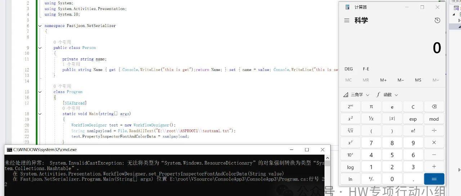Viewport: 461px width, 196px height.
Task: Click the M- memory subtract button
Action: pos(400,80)
